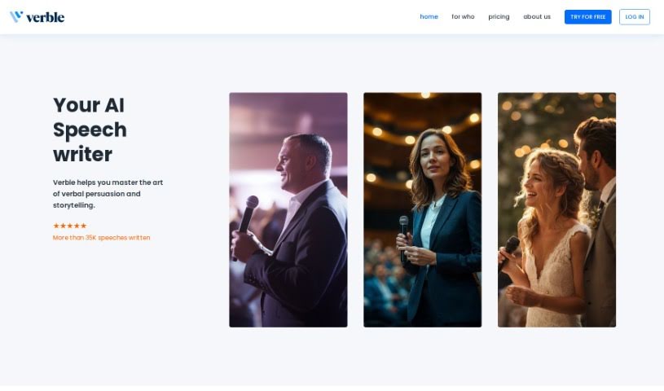
Task: Click the fifth and last rating star
Action: [x=83, y=226]
